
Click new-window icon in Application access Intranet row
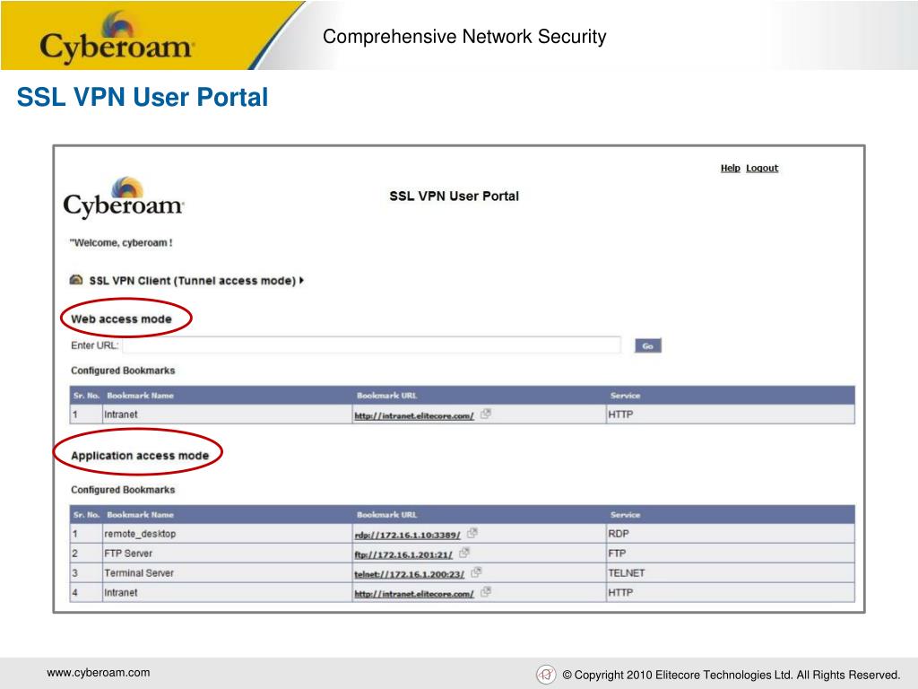485,592
